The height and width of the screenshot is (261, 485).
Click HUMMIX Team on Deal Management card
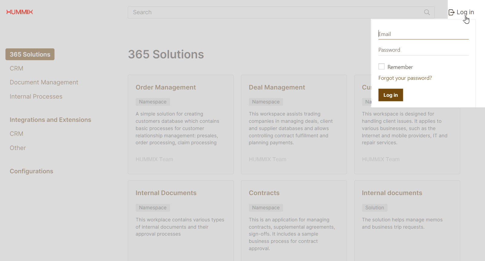point(268,159)
